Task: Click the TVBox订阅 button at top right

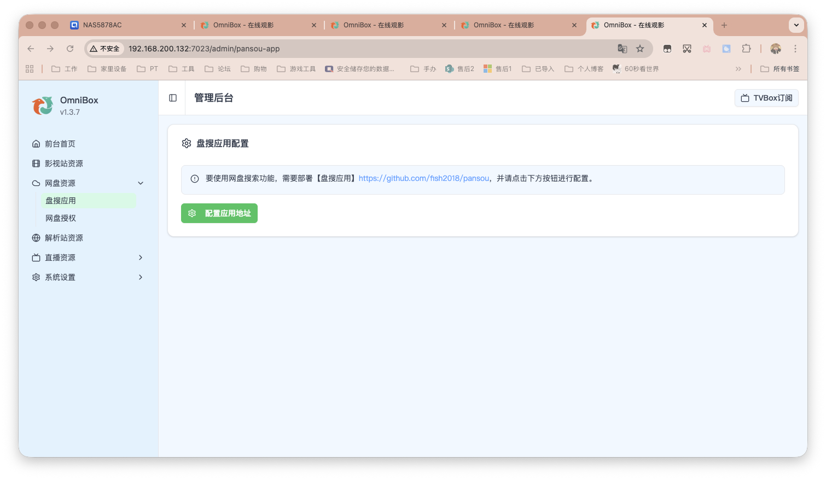Action: point(766,98)
